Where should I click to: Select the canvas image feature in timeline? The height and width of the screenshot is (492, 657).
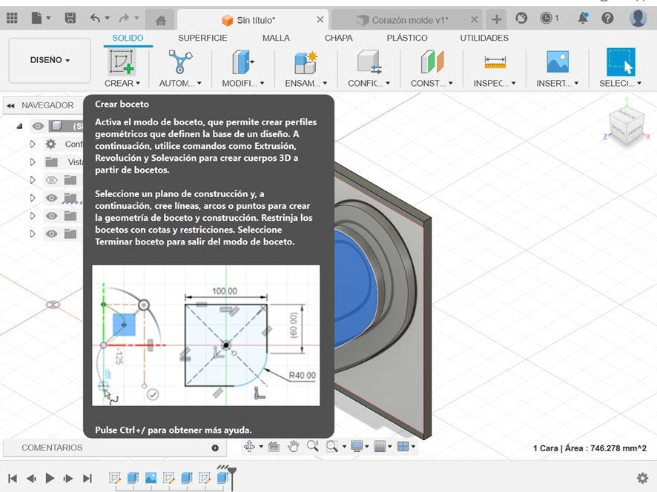tap(151, 478)
